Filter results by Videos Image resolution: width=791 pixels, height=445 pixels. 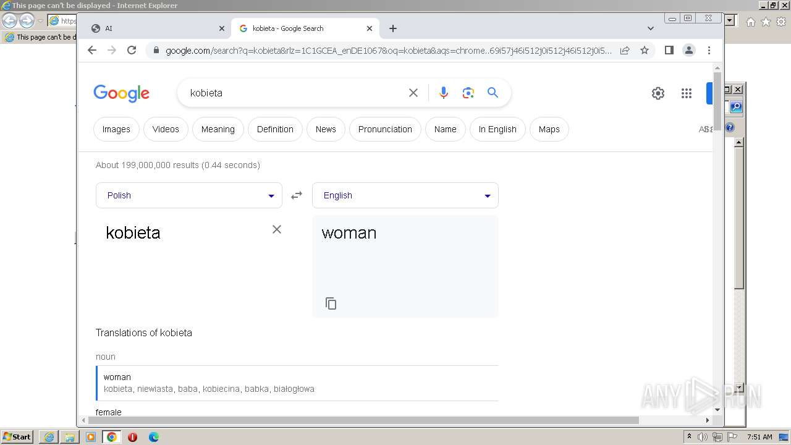pyautogui.click(x=166, y=129)
